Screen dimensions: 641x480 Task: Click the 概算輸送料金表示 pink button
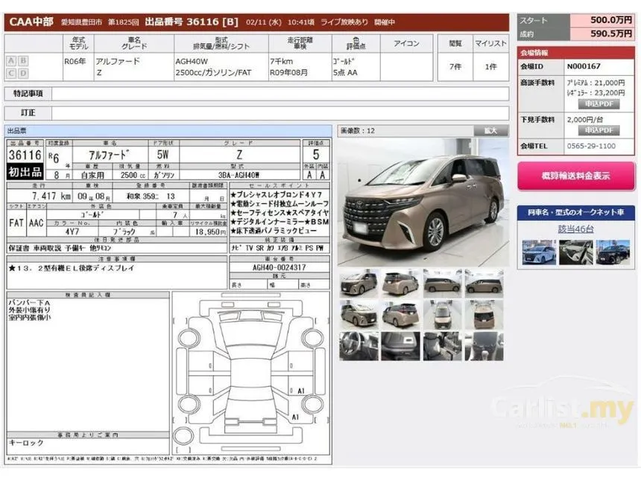tap(575, 176)
